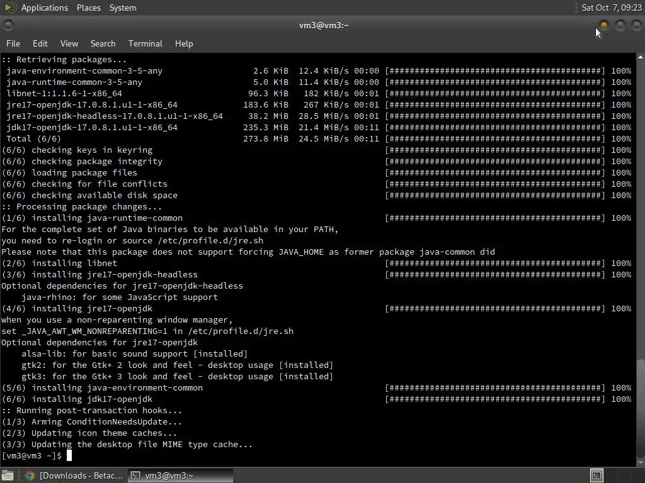This screenshot has width=645, height=483.
Task: Click the line mentioning JAVA_HOME
Action: [248, 252]
